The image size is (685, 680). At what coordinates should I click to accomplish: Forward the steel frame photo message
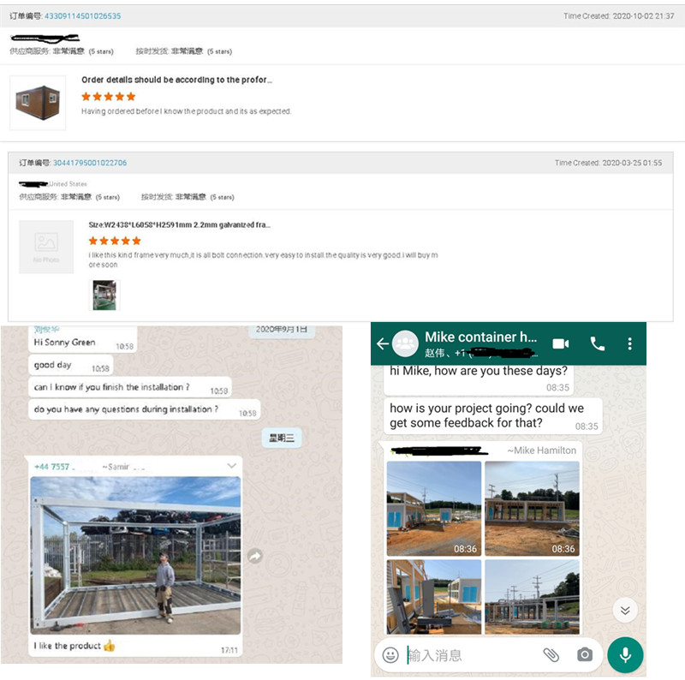click(x=255, y=556)
